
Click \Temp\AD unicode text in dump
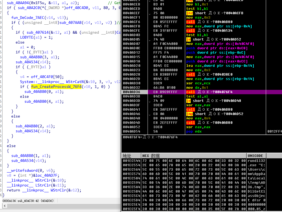pyautogui.click(x=256, y=183)
